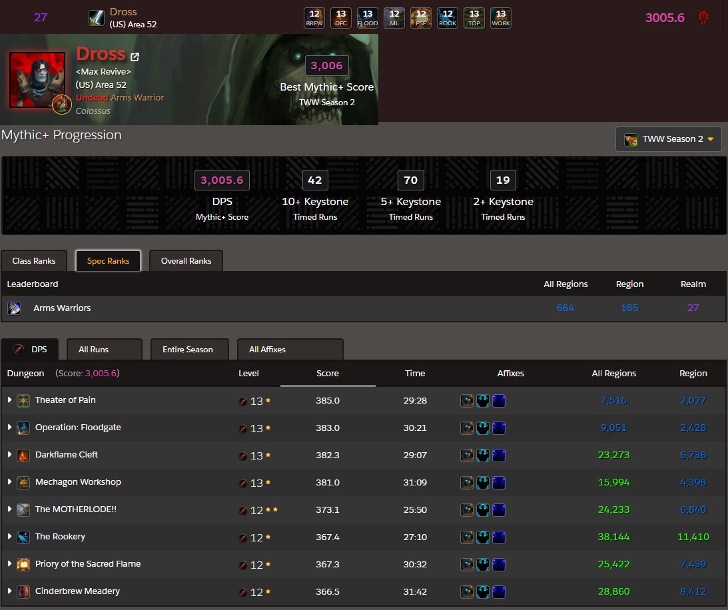
Task: Click the Arms Warriors spec icon in leaderboard
Action: [14, 308]
